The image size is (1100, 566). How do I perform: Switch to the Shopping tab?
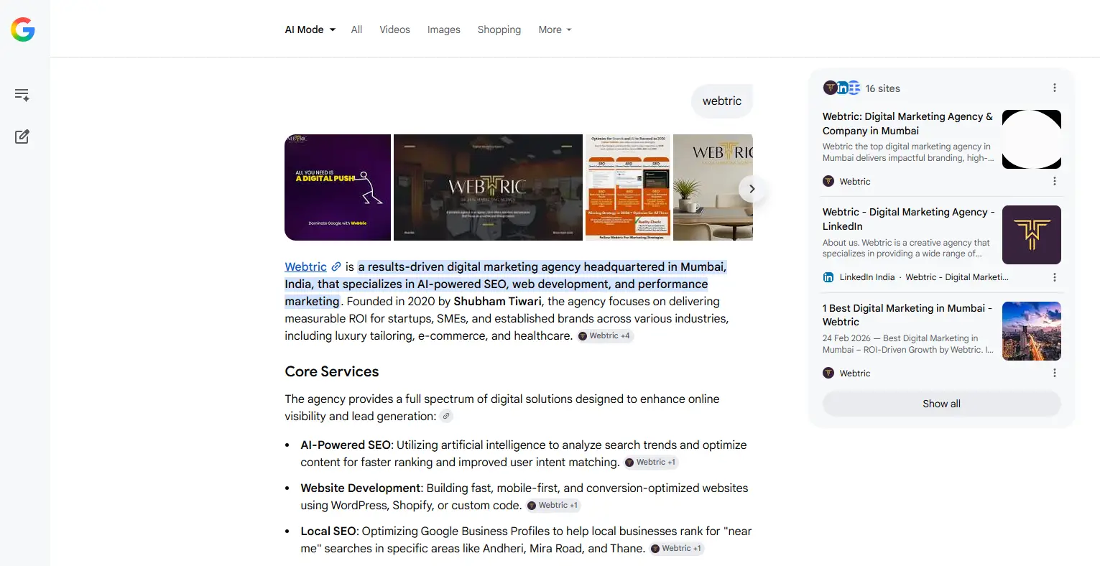pos(499,29)
